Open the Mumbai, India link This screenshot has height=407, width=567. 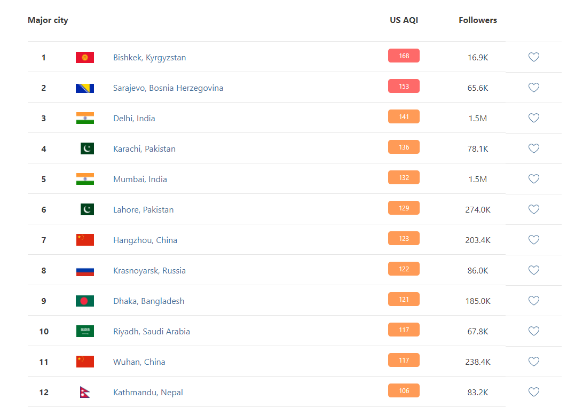click(x=140, y=179)
